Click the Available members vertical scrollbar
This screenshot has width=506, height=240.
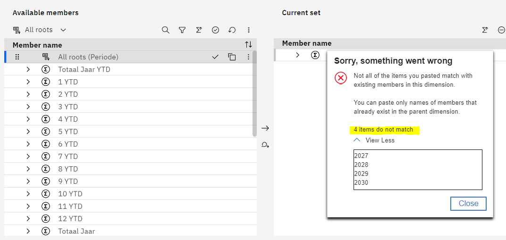click(x=255, y=94)
